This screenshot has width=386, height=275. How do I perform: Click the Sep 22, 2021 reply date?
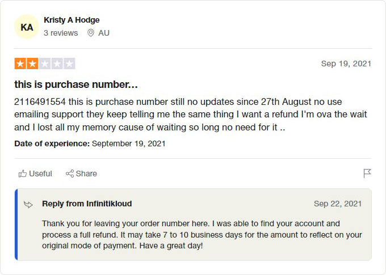click(x=337, y=204)
